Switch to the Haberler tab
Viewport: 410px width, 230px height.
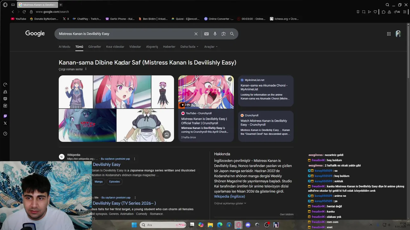click(x=169, y=47)
